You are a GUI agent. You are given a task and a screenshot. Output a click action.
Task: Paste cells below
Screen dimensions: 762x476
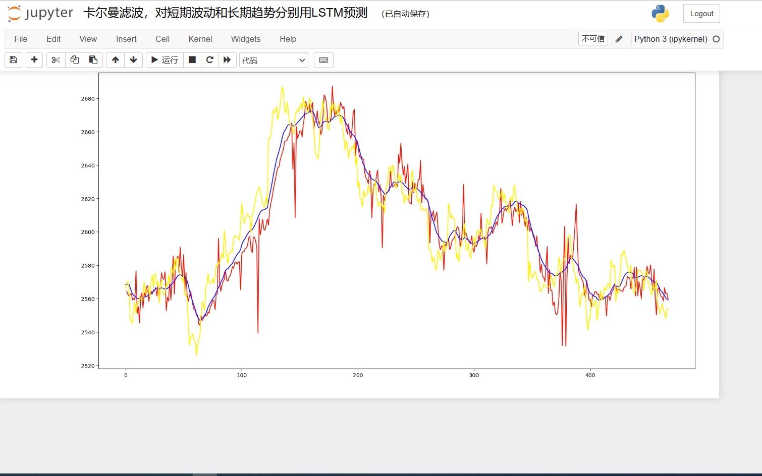pyautogui.click(x=93, y=60)
